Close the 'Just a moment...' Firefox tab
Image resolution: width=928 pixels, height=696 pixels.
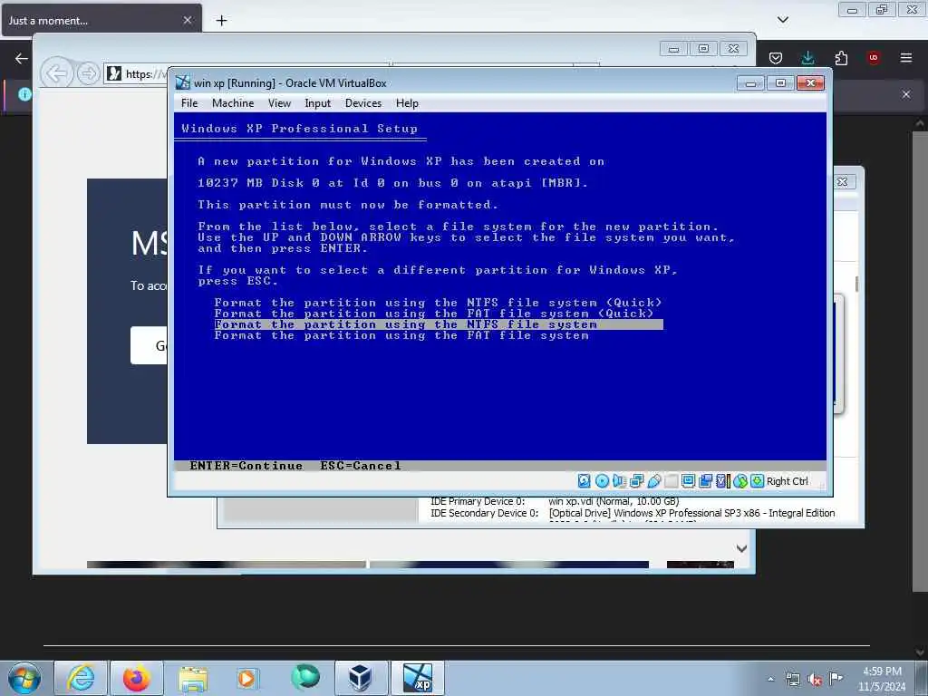pyautogui.click(x=188, y=20)
